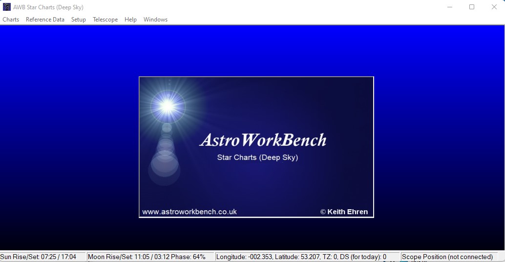This screenshot has width=505, height=262.
Task: Open the Help menu
Action: [130, 20]
